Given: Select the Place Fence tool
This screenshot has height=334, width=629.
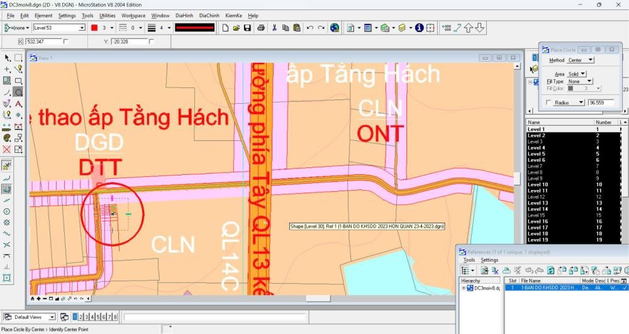Looking at the screenshot, I should point(18,58).
